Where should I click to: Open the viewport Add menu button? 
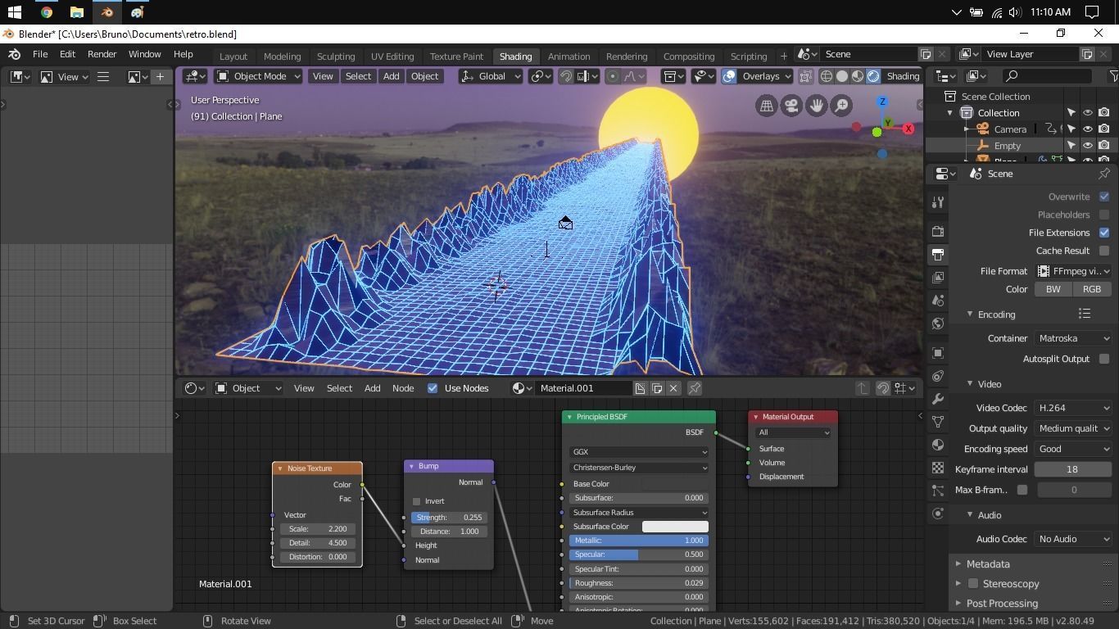pos(391,76)
